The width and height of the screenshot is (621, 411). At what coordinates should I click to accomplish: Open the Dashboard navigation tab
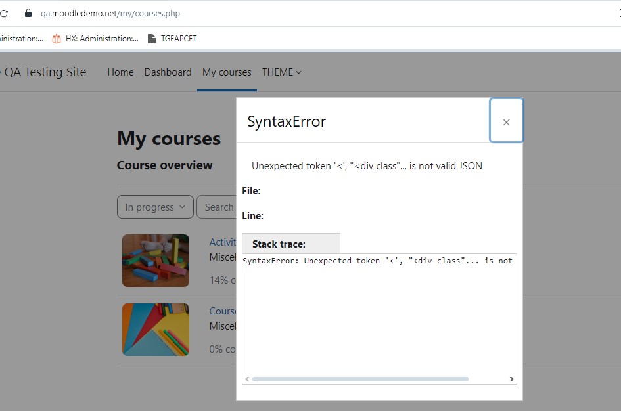pyautogui.click(x=168, y=72)
